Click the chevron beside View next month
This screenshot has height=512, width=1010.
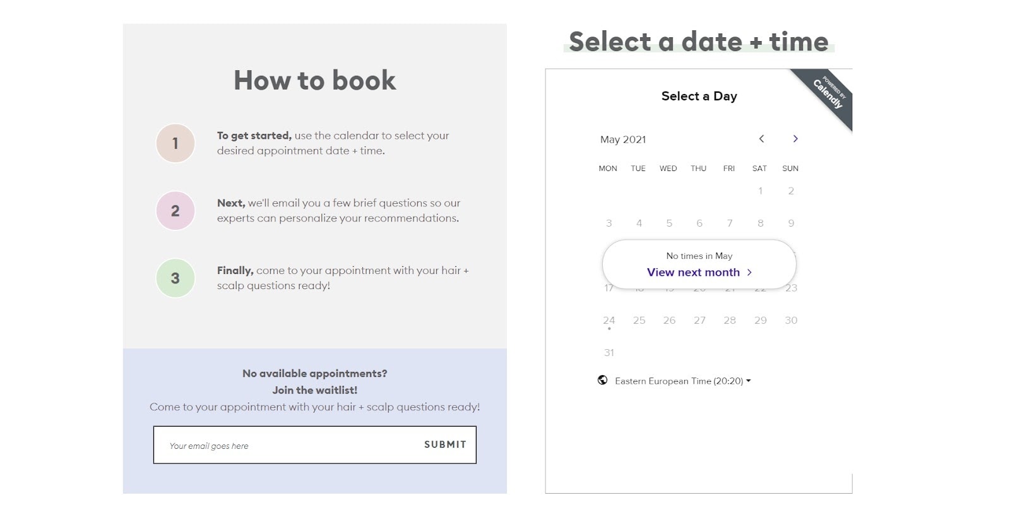tap(750, 272)
